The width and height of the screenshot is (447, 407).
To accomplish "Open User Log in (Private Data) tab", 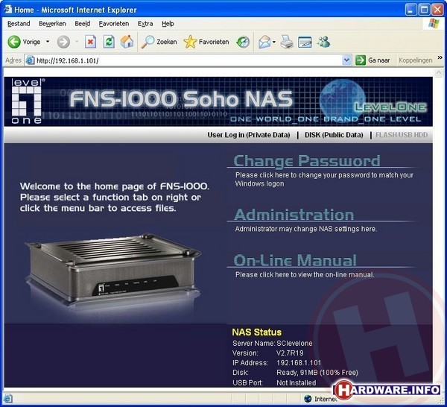I will pos(249,135).
